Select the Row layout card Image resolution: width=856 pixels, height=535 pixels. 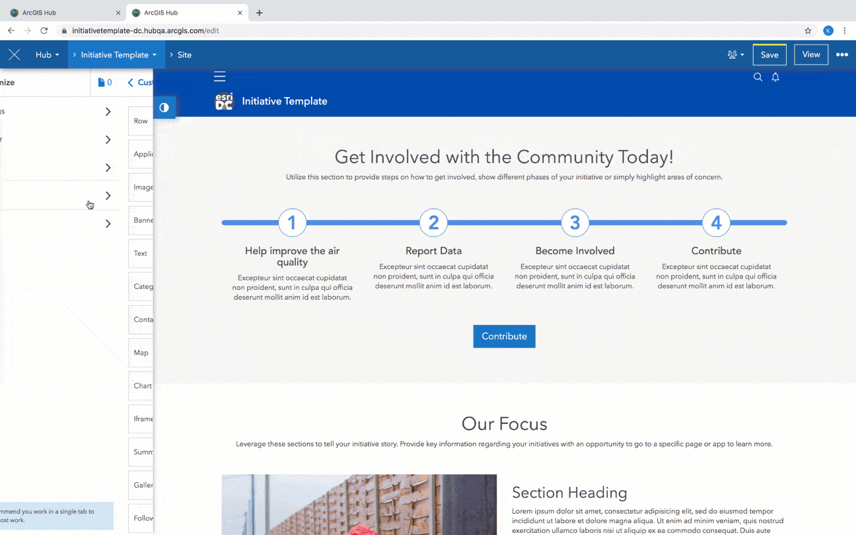(141, 121)
